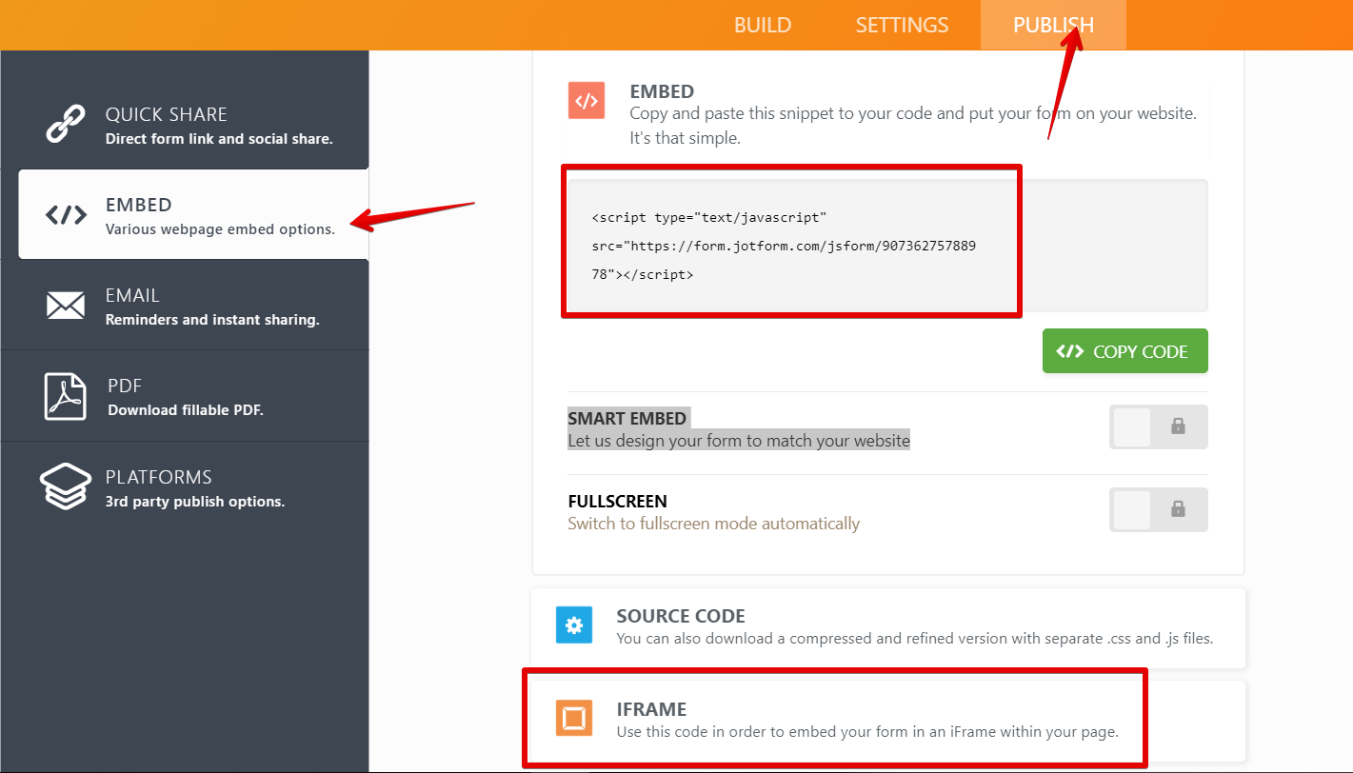Viewport: 1353px width, 773px height.
Task: Select the PUBLISH tab
Action: click(1053, 25)
